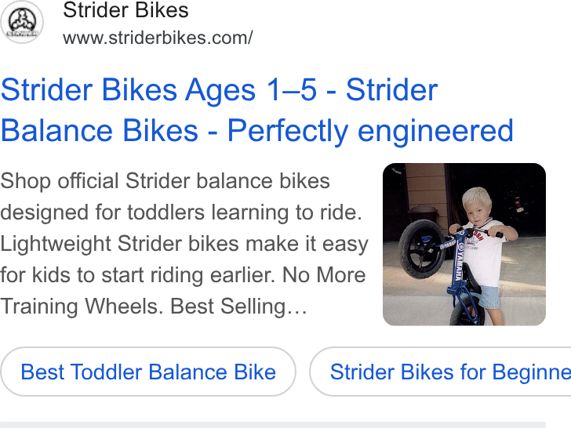Click "Perfectly engineered" in the headline
This screenshot has height=428, width=571.
[371, 131]
